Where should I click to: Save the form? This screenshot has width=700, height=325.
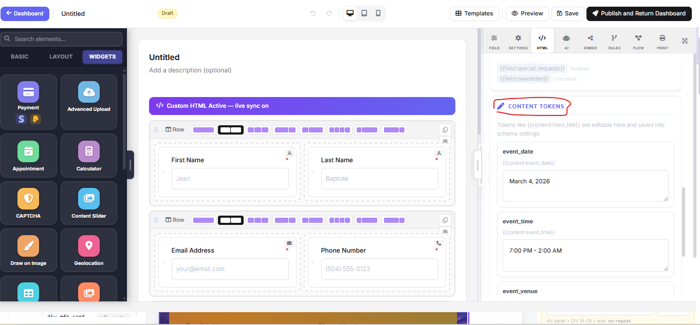click(x=567, y=13)
